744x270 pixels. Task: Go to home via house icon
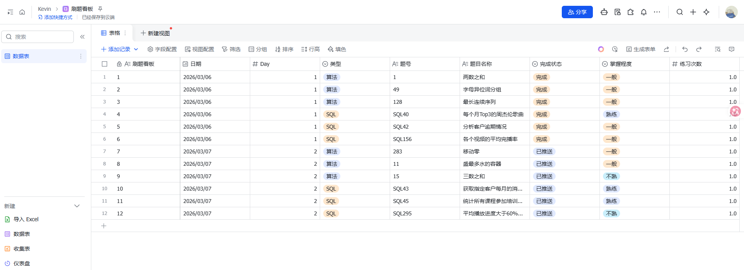click(22, 12)
